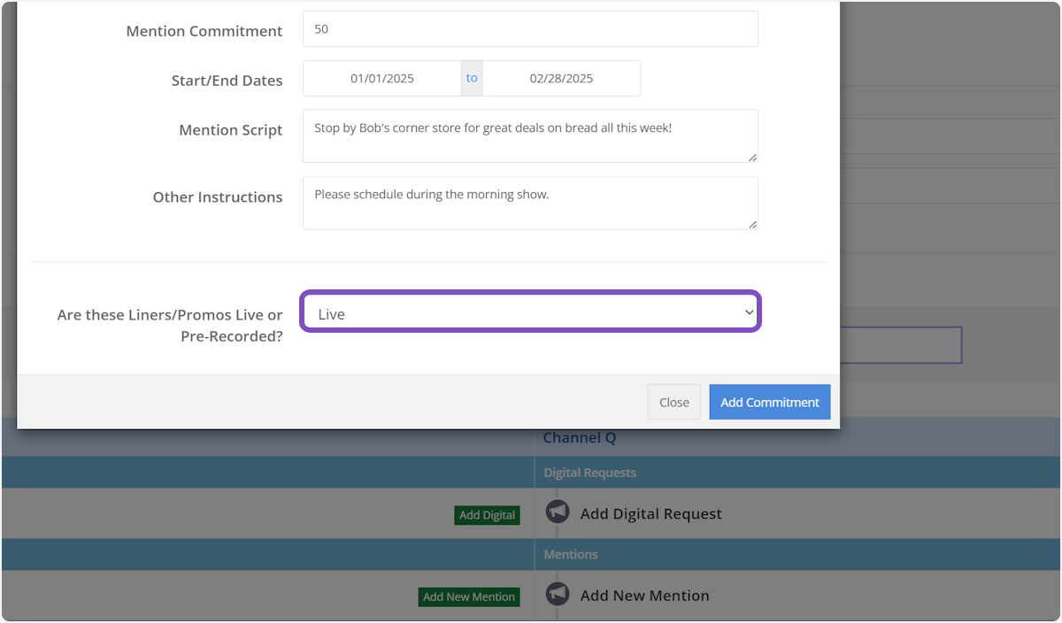Click the "to" separator between dates
This screenshot has width=1062, height=623.
472,79
